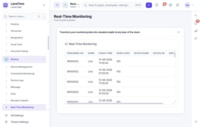Viewport: 200px width, 127px height.
Task: Sort by PUNCH TIME column header
Action: click(105, 53)
